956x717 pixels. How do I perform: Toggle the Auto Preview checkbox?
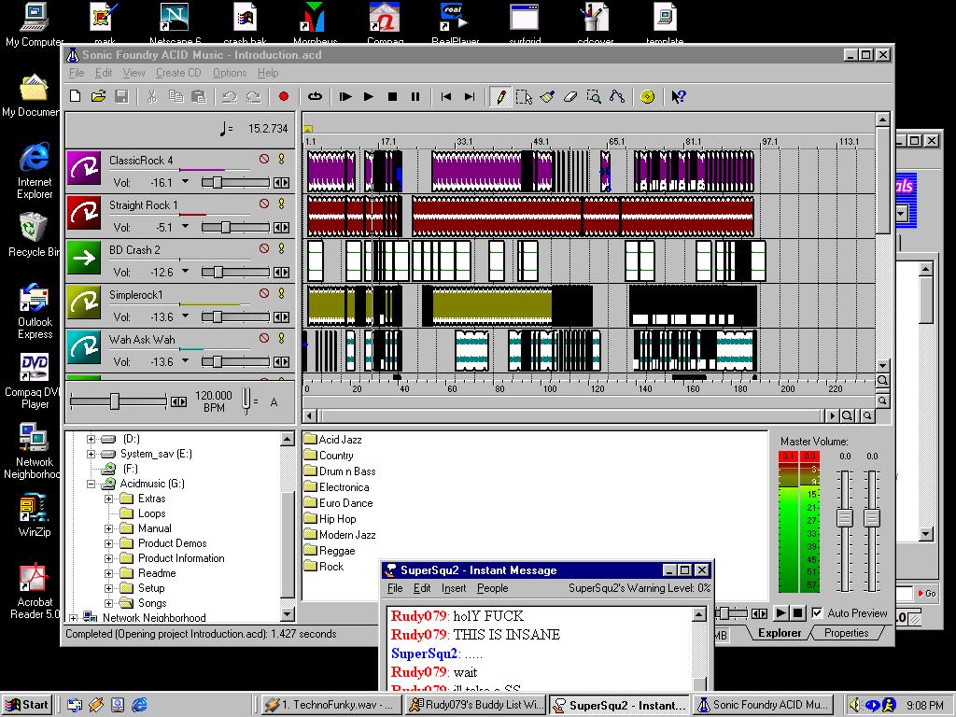pos(817,613)
